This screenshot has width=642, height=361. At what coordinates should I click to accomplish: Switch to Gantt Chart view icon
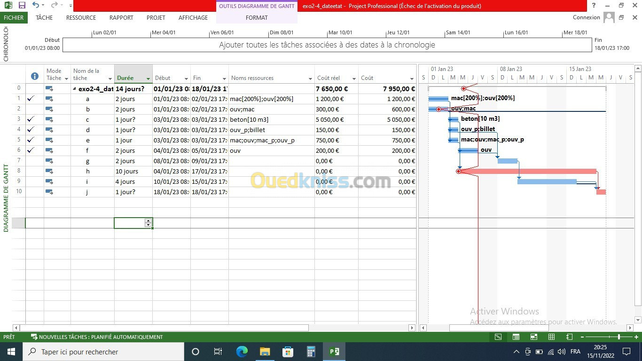coord(498,337)
